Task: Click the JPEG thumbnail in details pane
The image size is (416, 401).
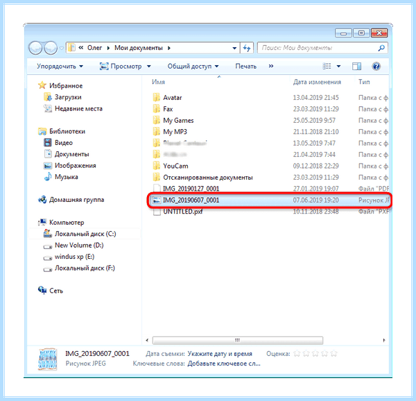Action: [47, 359]
